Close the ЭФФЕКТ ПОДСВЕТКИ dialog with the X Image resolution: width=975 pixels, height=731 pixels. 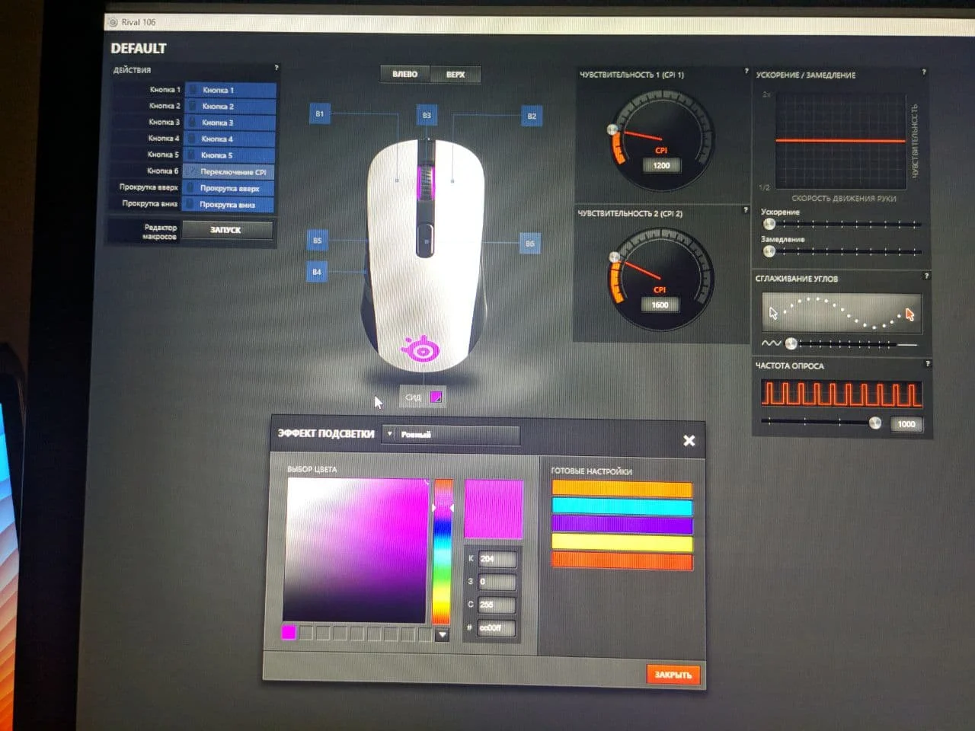(x=689, y=440)
